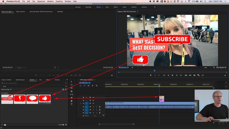Toggle visibility eye of top video track
Viewport: 229px width, 129px height.
pos(93,97)
